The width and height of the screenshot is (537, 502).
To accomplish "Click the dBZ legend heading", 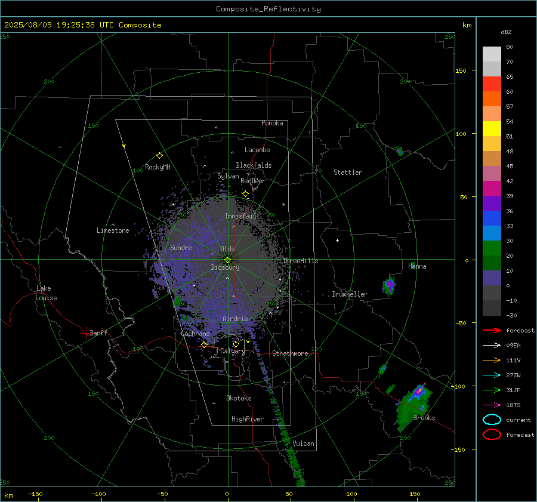I will click(x=506, y=32).
